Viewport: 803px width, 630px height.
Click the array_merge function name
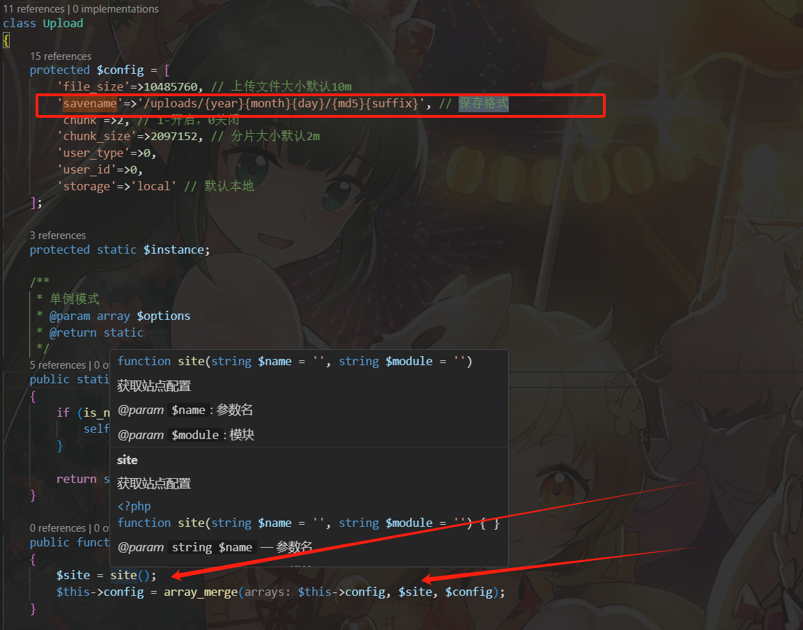[x=201, y=592]
